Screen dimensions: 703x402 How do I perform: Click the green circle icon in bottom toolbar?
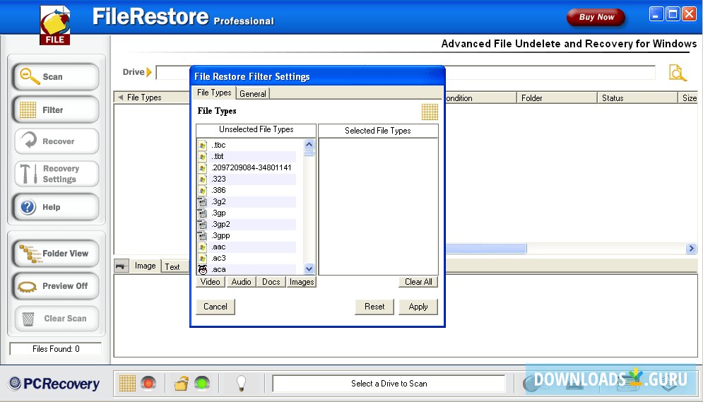pos(202,383)
